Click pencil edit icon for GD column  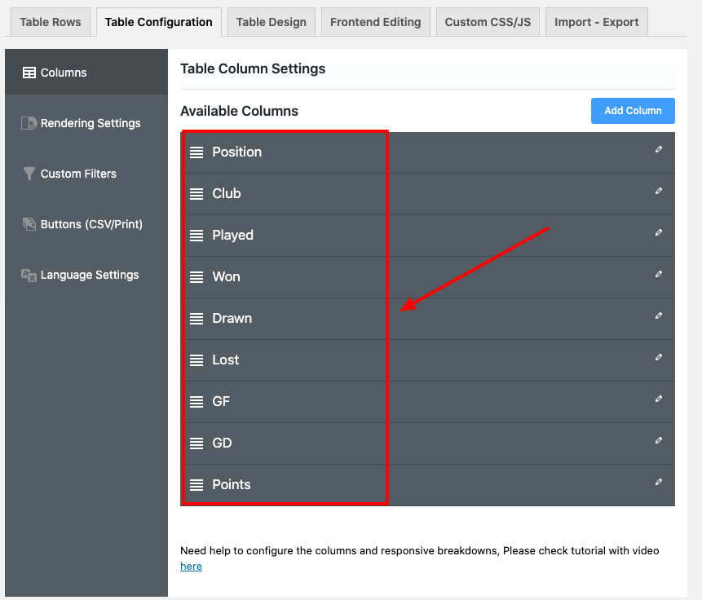coord(659,441)
